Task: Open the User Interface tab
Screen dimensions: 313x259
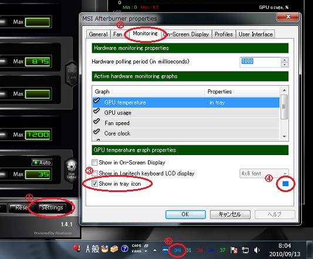Action: point(255,34)
